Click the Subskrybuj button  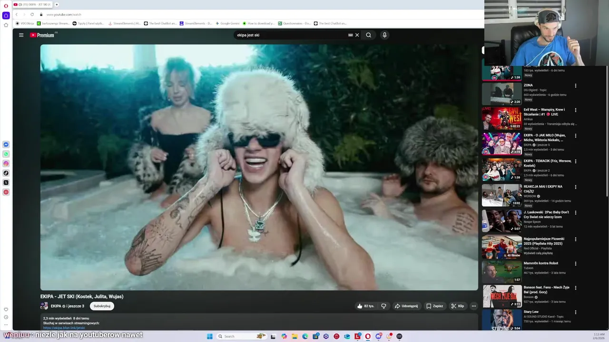[102, 306]
